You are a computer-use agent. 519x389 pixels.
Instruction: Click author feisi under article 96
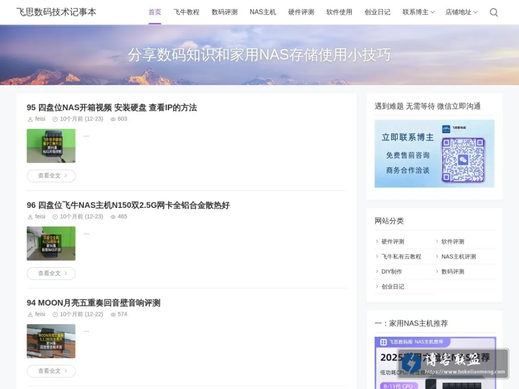(40, 217)
